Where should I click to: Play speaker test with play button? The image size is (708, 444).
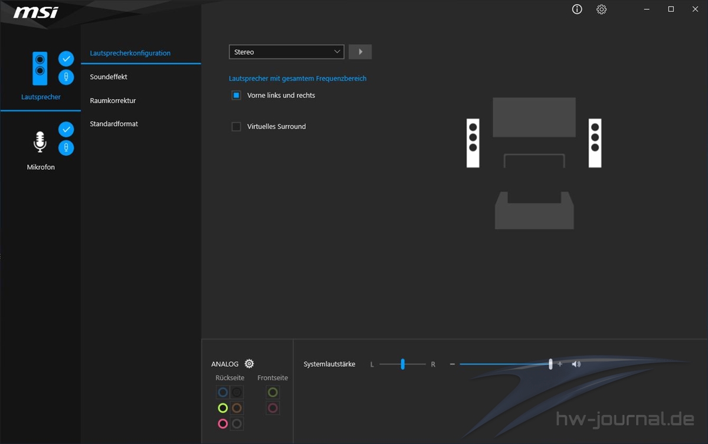click(x=360, y=52)
